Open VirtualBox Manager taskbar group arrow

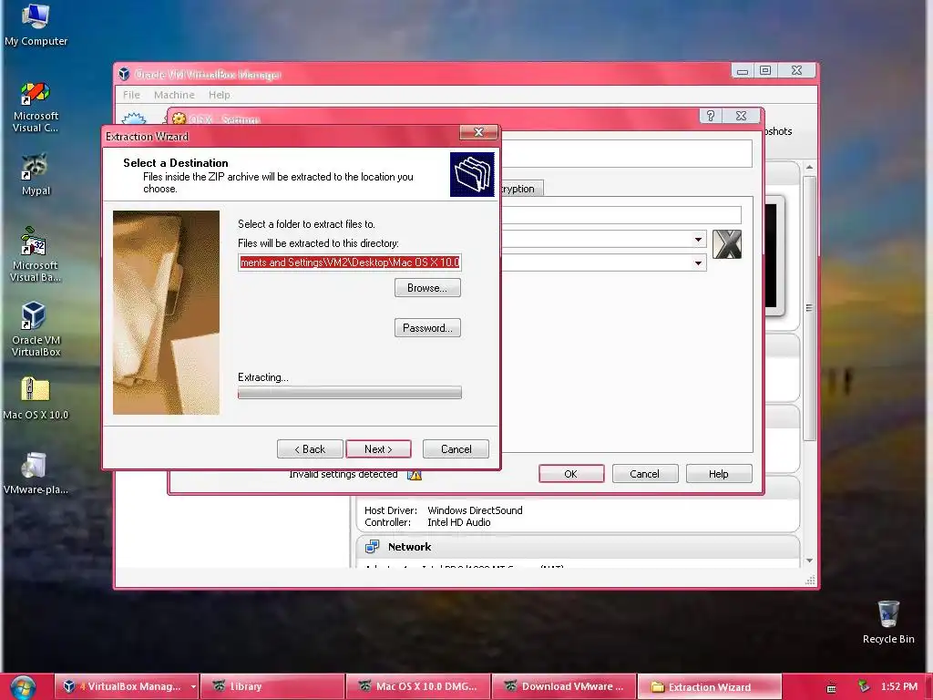pos(193,686)
